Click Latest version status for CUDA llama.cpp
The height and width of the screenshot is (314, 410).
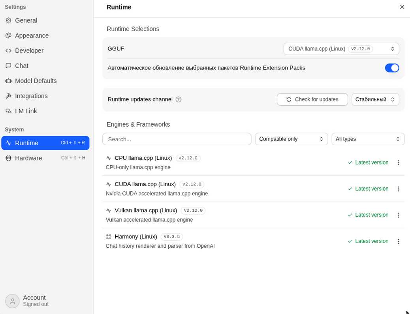point(368,189)
